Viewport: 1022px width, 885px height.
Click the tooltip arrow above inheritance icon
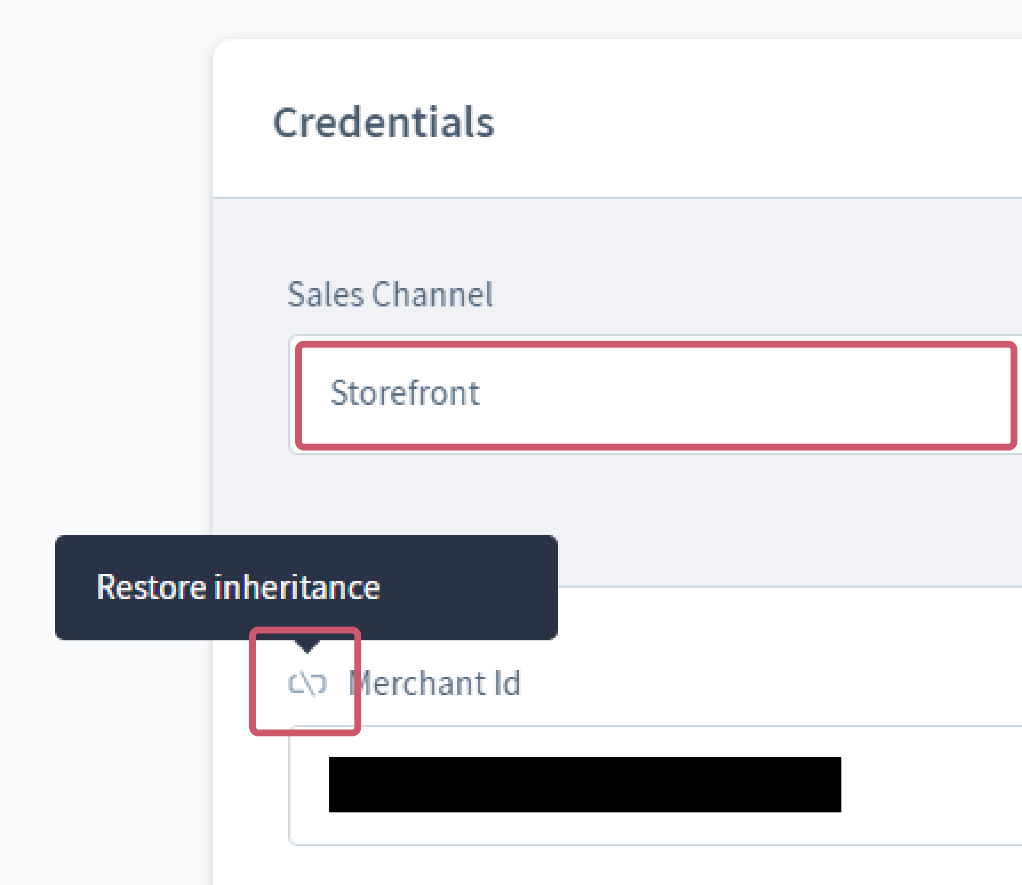click(308, 647)
